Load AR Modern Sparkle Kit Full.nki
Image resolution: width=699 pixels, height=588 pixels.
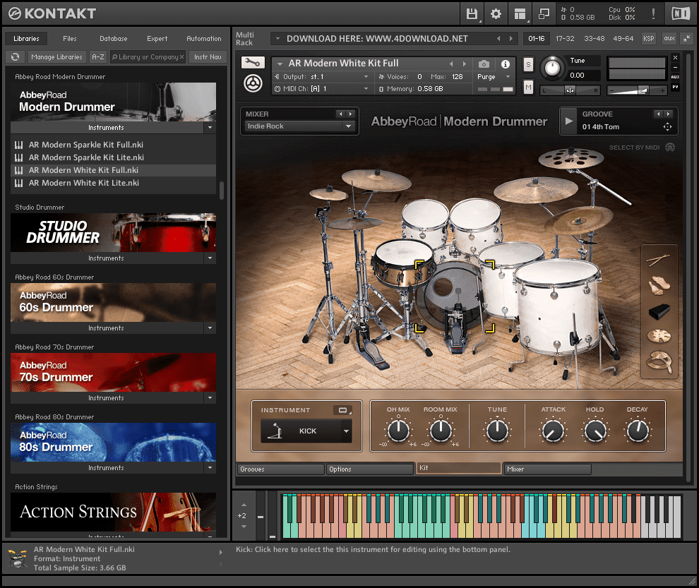tap(113, 145)
